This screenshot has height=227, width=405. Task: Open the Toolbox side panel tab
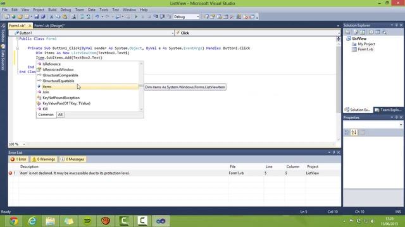point(3,33)
